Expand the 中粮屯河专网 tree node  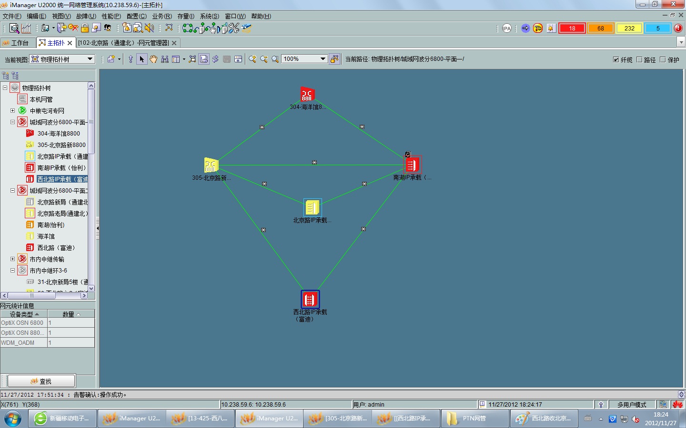click(12, 111)
